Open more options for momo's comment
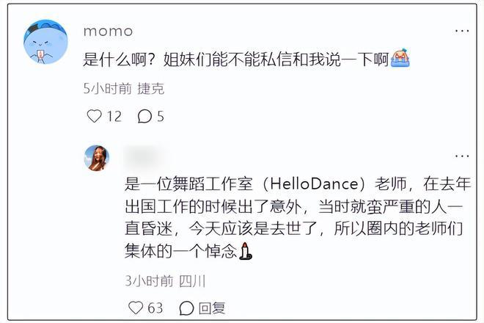The width and height of the screenshot is (484, 323). click(x=461, y=31)
